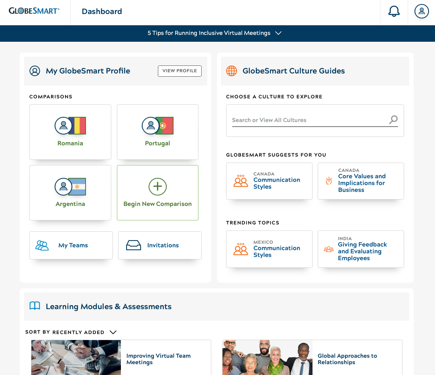Open the Global Approaches to Relationships thumbnail
The image size is (435, 375).
268,357
